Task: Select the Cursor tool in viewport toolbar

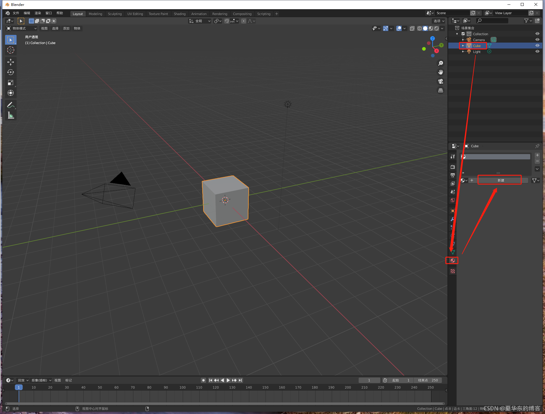Action: click(x=11, y=50)
